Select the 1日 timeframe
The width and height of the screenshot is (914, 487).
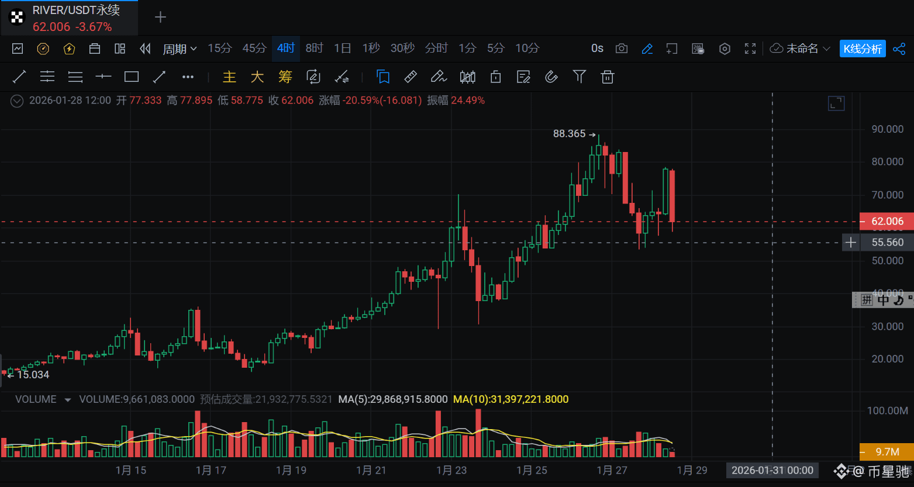coord(343,49)
